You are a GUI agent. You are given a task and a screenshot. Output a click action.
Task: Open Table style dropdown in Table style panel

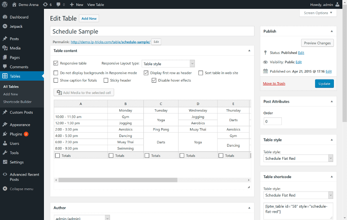298,158
